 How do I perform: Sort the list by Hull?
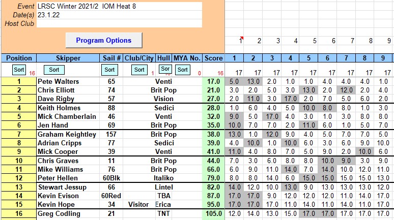[164, 69]
